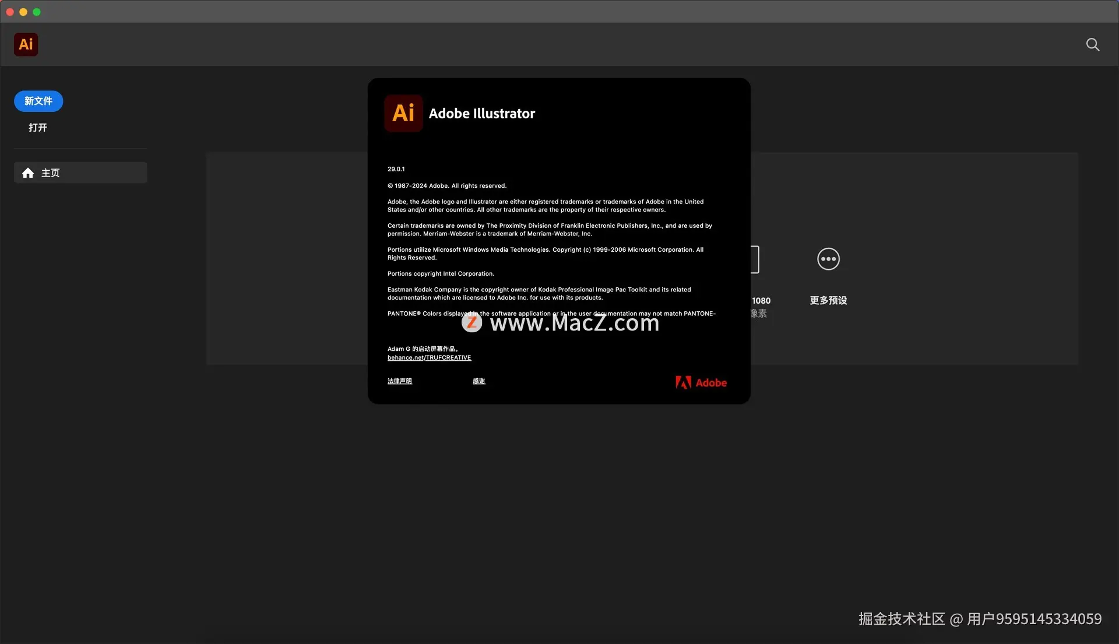
Task: Click the yellow minimize traffic light button
Action: tap(23, 12)
